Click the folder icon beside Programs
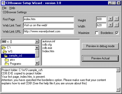The height and width of the screenshot is (94, 122). (7, 64)
